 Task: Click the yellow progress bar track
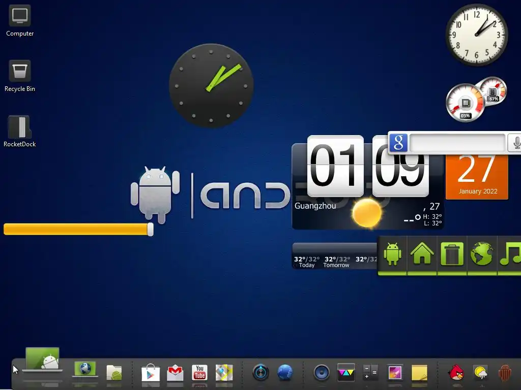(x=76, y=229)
